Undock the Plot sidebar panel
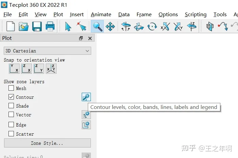238x158 pixels. point(81,38)
